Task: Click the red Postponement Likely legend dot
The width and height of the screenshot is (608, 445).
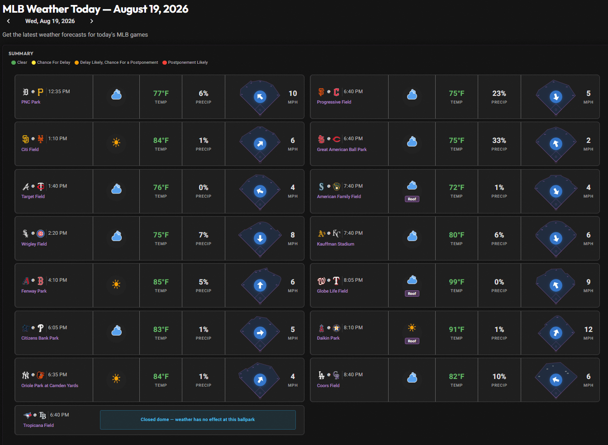Action: point(165,63)
